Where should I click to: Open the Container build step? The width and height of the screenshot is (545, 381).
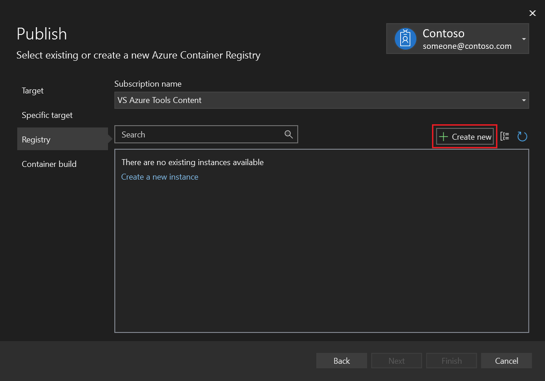(49, 164)
